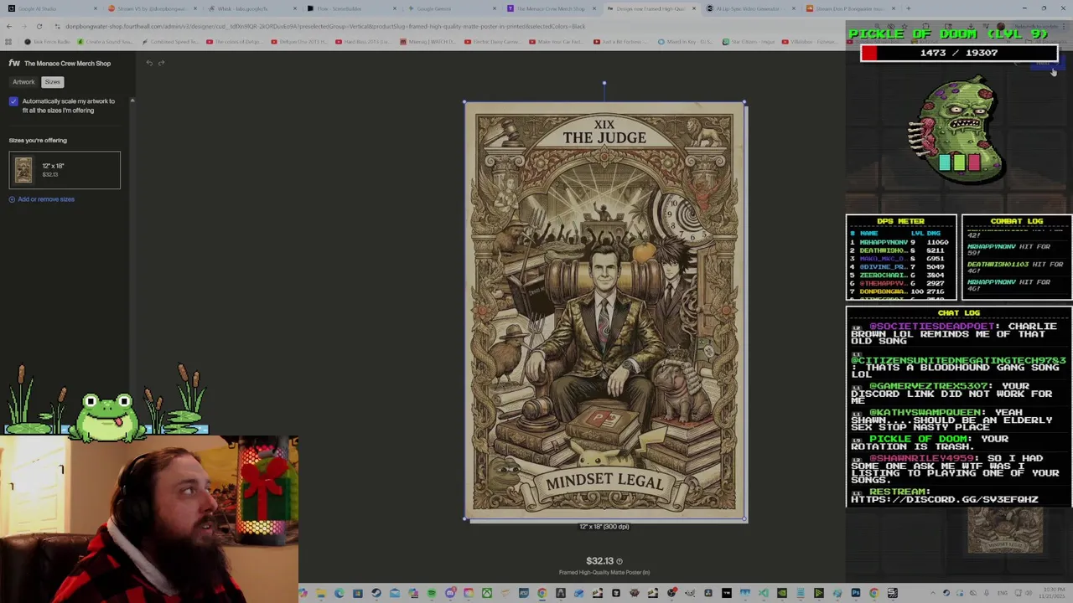Select the Sizes tab

pos(52,82)
